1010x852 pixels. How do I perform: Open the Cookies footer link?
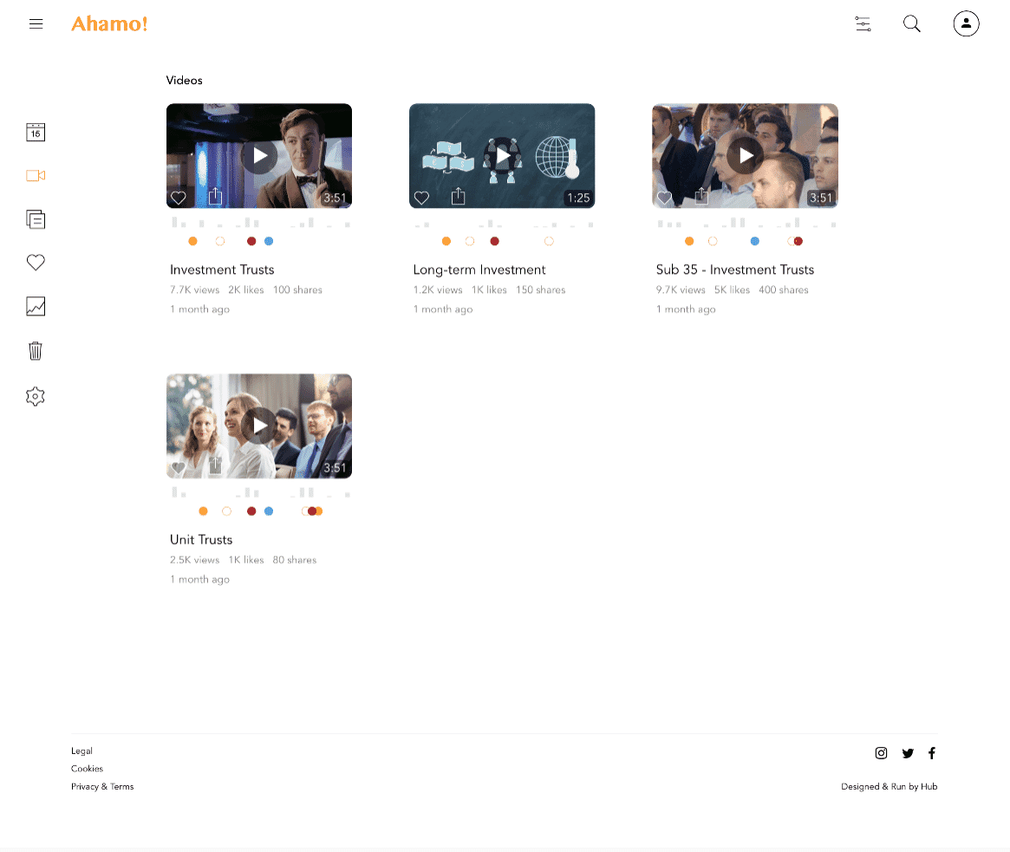point(87,768)
